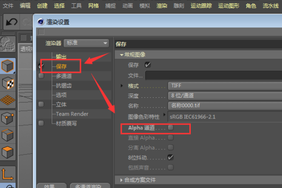This screenshot has width=282, height=188.
Task: Open the 渲染器 标准 dropdown
Action: coord(86,43)
